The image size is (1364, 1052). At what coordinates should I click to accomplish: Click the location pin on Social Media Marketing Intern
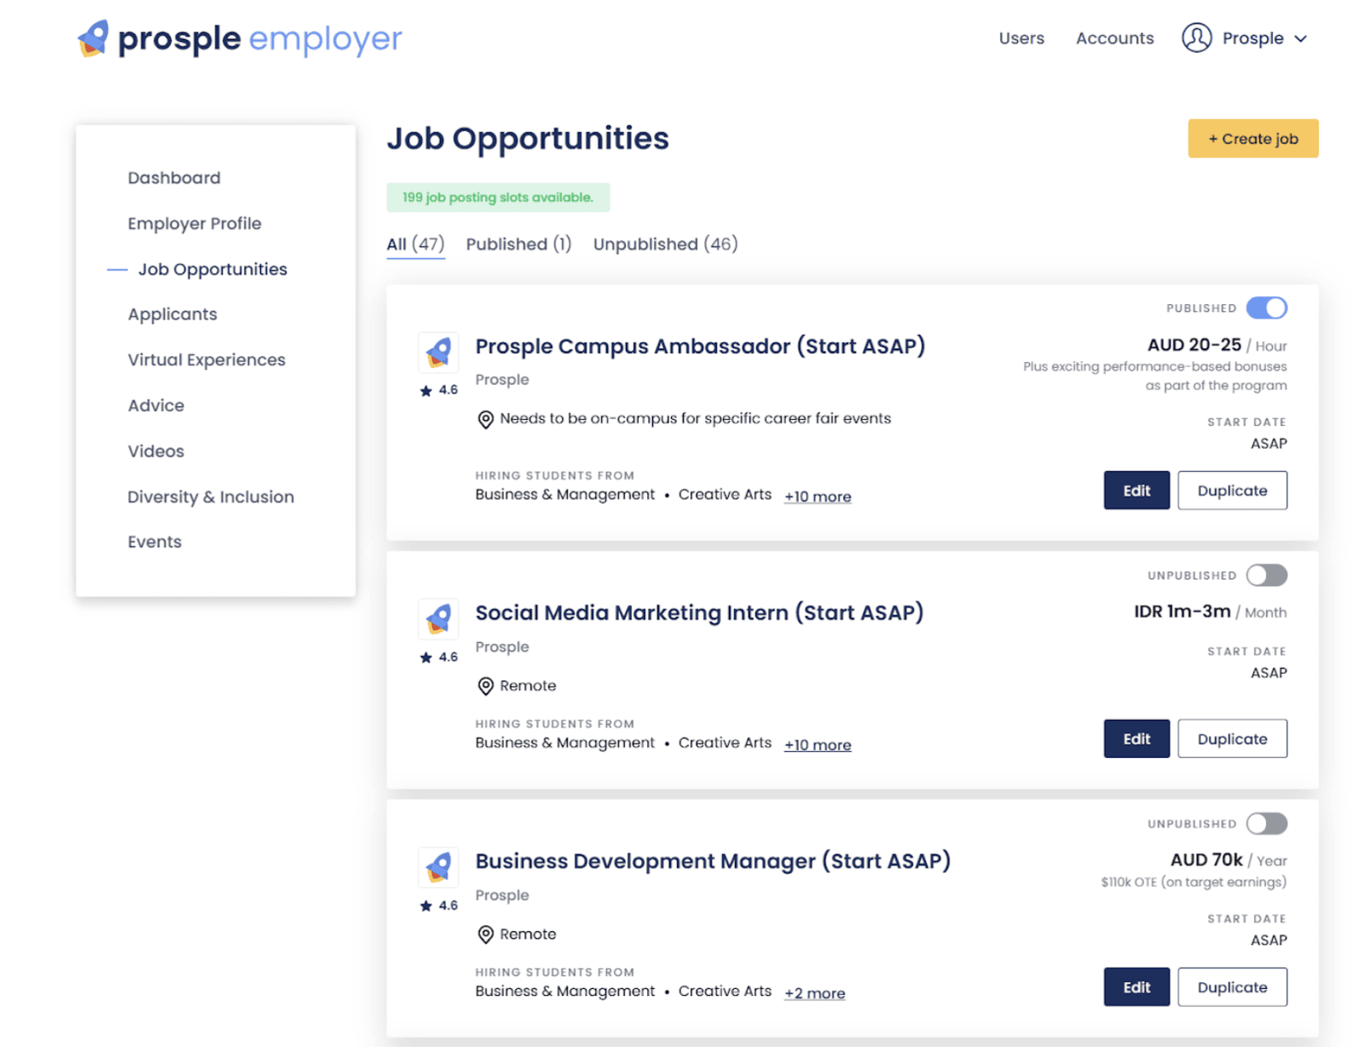click(485, 686)
